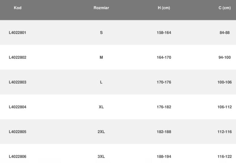Click the 3XL size cell
This screenshot has height=163, width=236.
coord(101,157)
